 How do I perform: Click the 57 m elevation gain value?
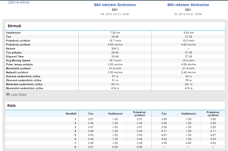[115, 76]
